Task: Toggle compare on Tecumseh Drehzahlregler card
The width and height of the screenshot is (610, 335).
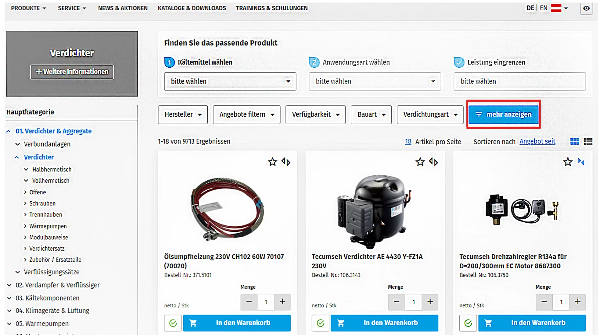Action: click(581, 162)
